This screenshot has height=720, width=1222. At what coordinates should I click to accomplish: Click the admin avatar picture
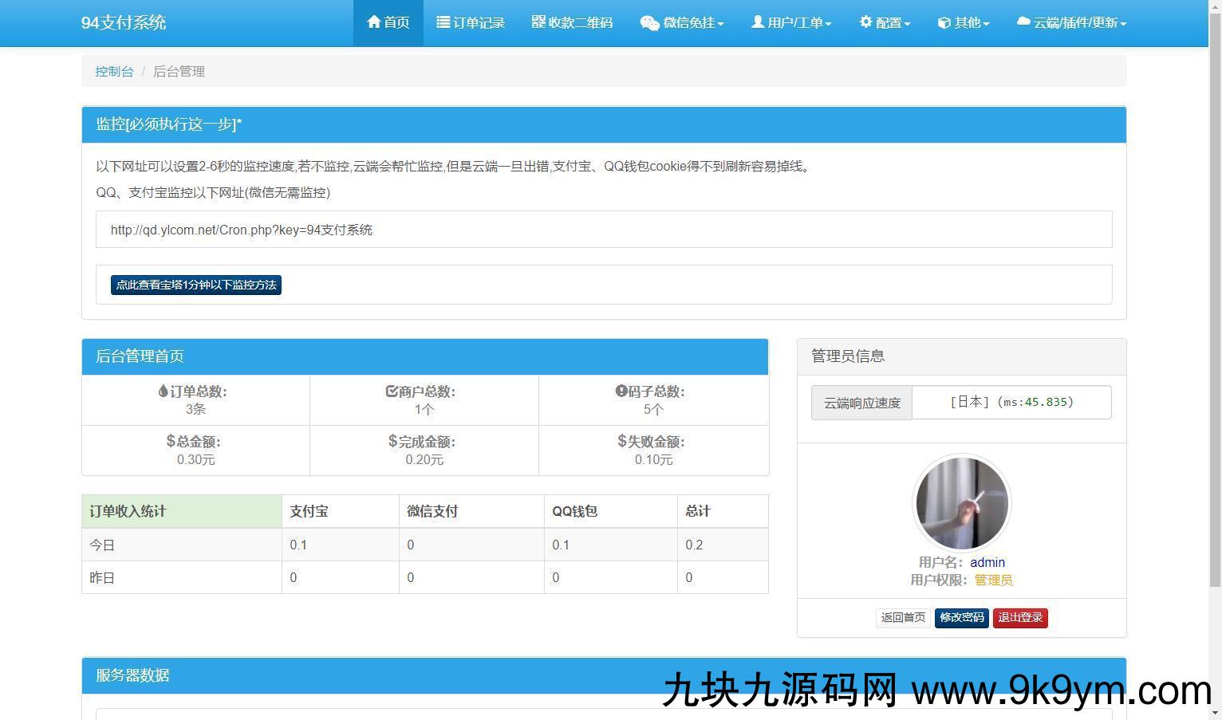pyautogui.click(x=962, y=503)
